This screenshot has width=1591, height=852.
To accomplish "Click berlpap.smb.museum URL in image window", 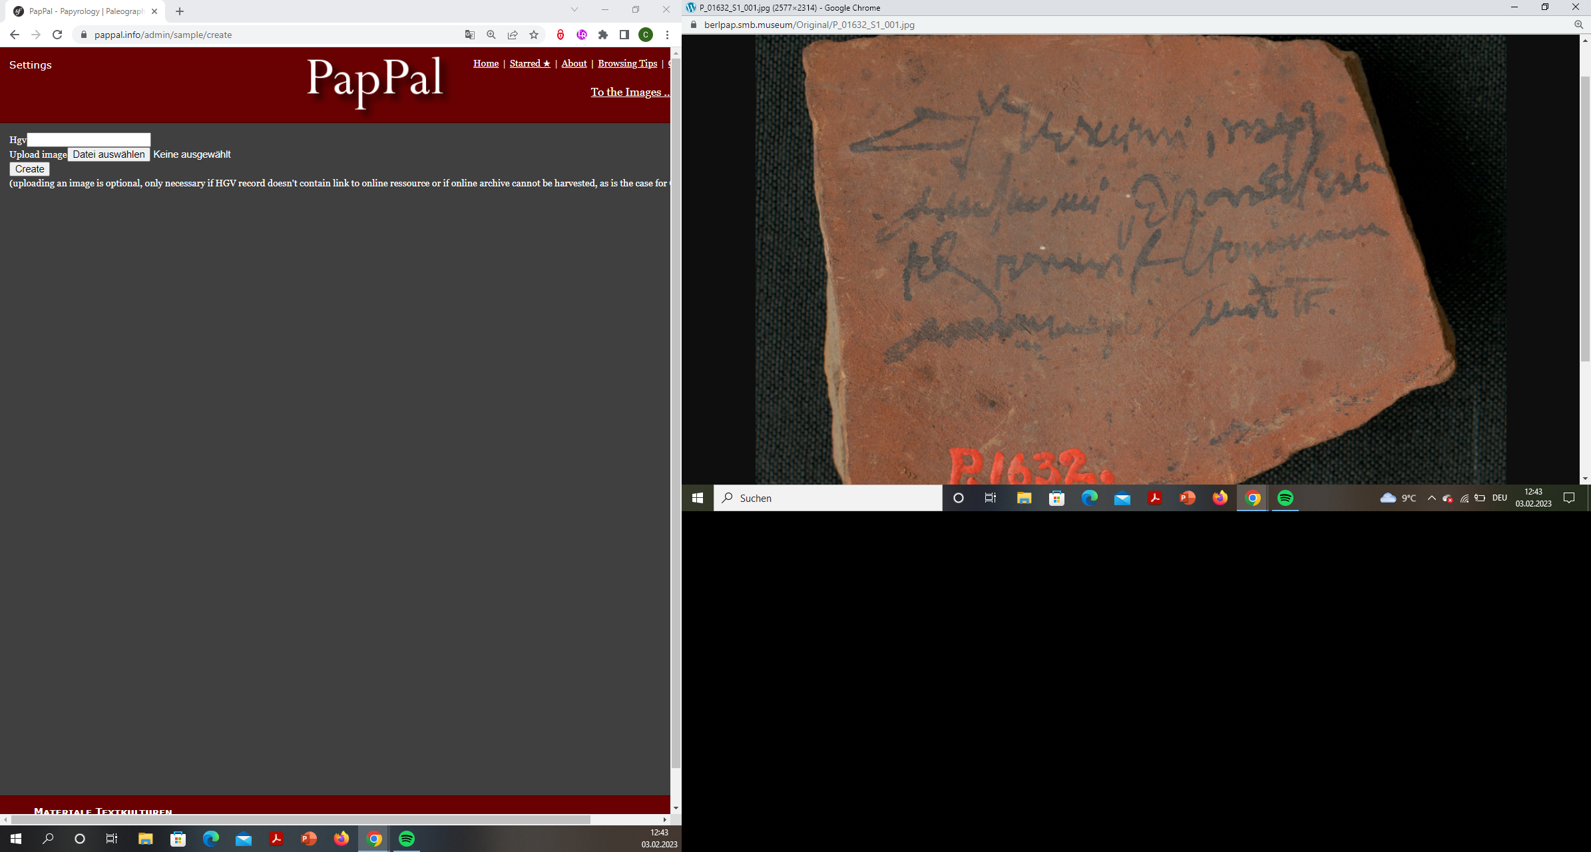I will pos(809,25).
